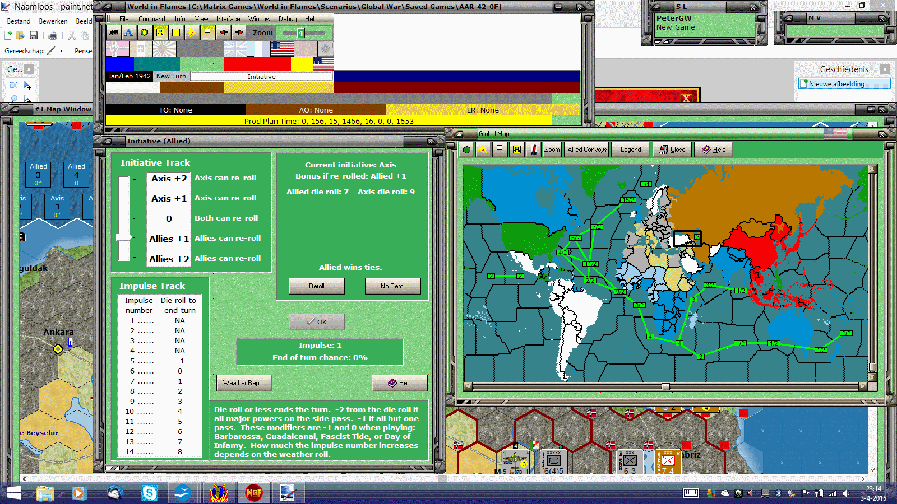
Task: Click the Reroll button
Action: point(317,286)
